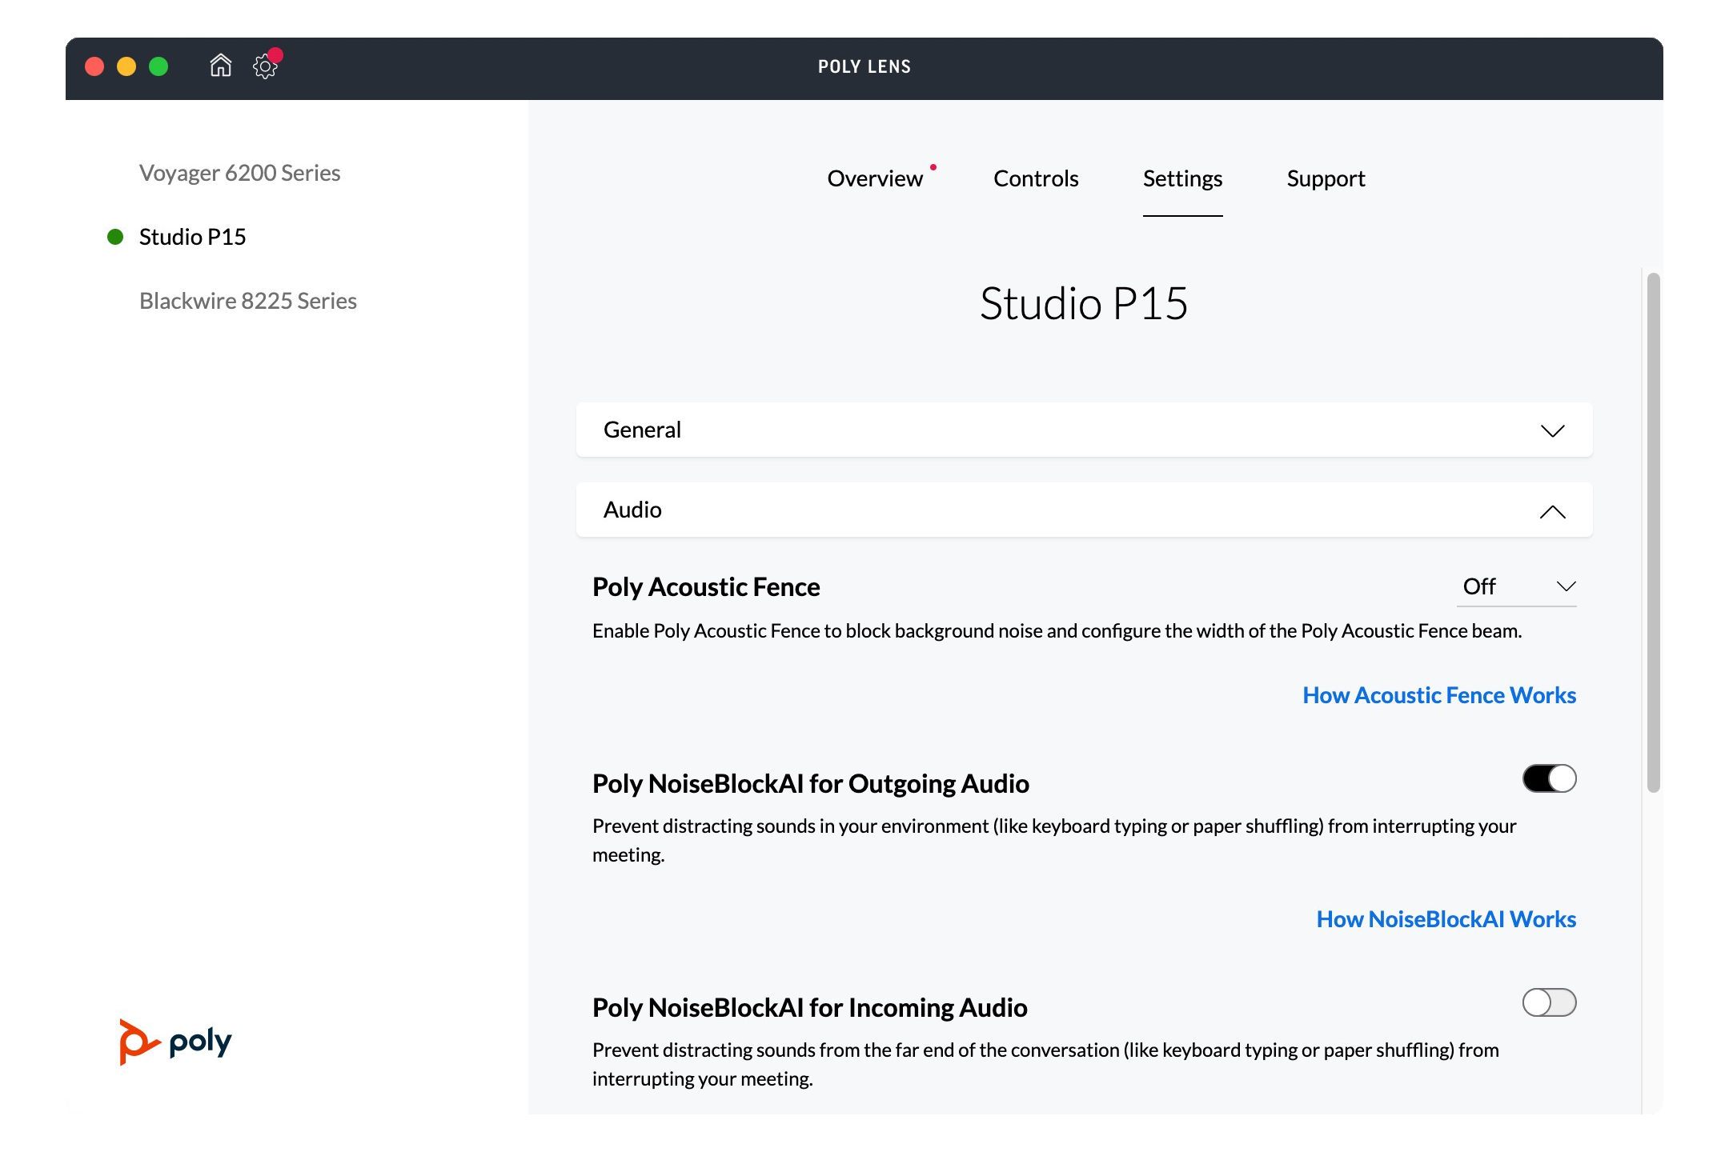Viewport: 1729px width, 1152px height.
Task: Open the settings gear icon
Action: pyautogui.click(x=264, y=67)
